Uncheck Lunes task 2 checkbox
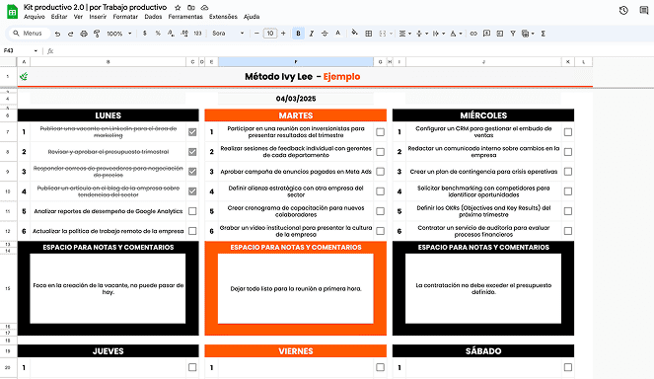This screenshot has width=654, height=379. pyautogui.click(x=192, y=152)
